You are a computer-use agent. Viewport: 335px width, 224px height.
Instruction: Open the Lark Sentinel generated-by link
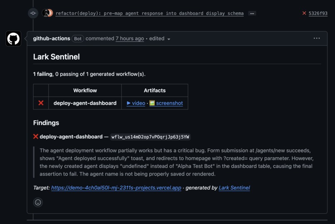[234, 188]
